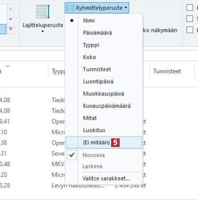The image size is (198, 204).
Task: Group files by Tyyppi
Action: point(91,45)
